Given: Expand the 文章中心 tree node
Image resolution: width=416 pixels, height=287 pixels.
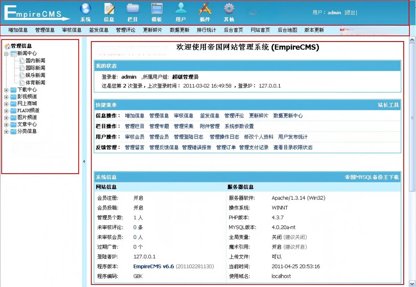Looking at the screenshot, I should click(x=6, y=125).
